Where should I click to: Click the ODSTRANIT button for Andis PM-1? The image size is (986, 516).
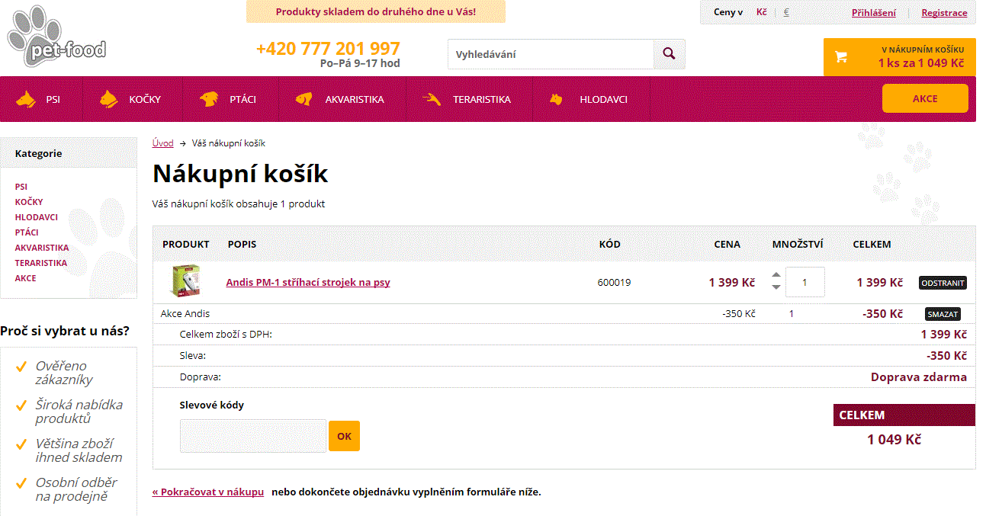coord(943,283)
